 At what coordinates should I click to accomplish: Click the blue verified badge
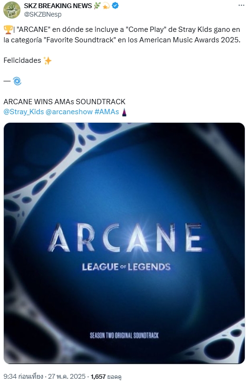115,6
